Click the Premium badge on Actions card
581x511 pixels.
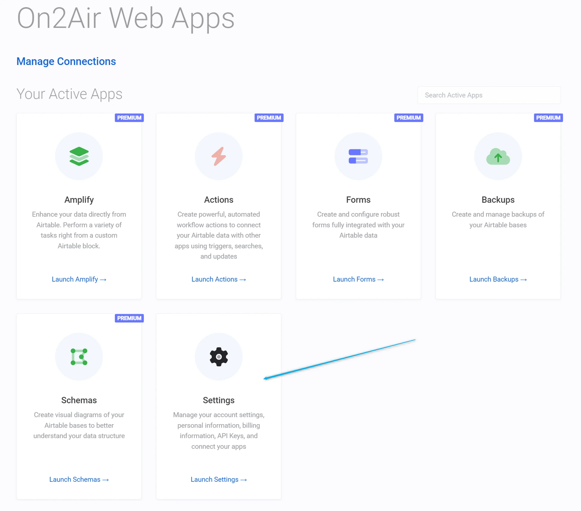pos(269,118)
